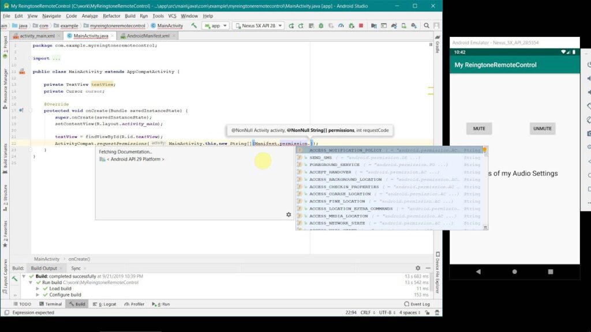Click the Profile app icon in toolbar
Image resolution: width=591 pixels, height=332 pixels.
pyautogui.click(x=341, y=25)
